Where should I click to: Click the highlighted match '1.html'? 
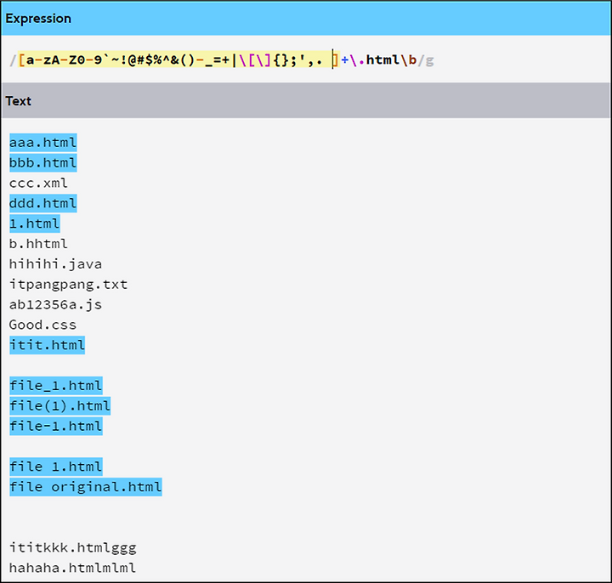(x=34, y=224)
